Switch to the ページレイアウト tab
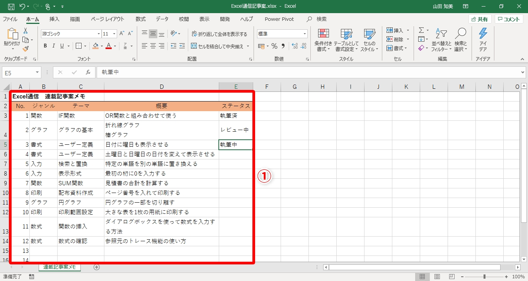Image resolution: width=528 pixels, height=281 pixels. 108,19
